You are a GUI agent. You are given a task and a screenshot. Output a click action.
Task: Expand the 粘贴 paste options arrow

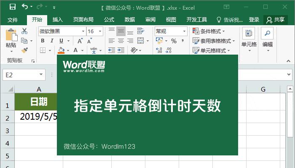point(11,51)
